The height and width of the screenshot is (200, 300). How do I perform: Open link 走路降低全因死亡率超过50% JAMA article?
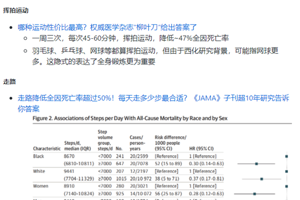(x=153, y=103)
